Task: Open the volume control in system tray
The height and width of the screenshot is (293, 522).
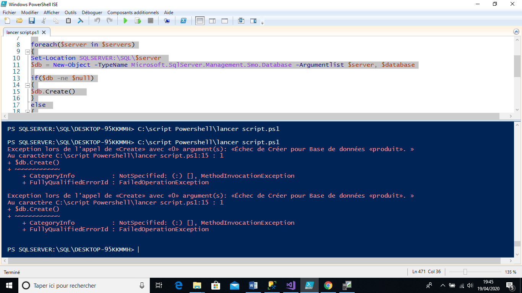Action: pyautogui.click(x=470, y=285)
